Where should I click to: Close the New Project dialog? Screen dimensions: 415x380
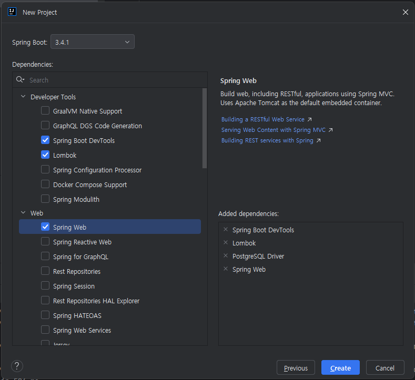click(405, 12)
